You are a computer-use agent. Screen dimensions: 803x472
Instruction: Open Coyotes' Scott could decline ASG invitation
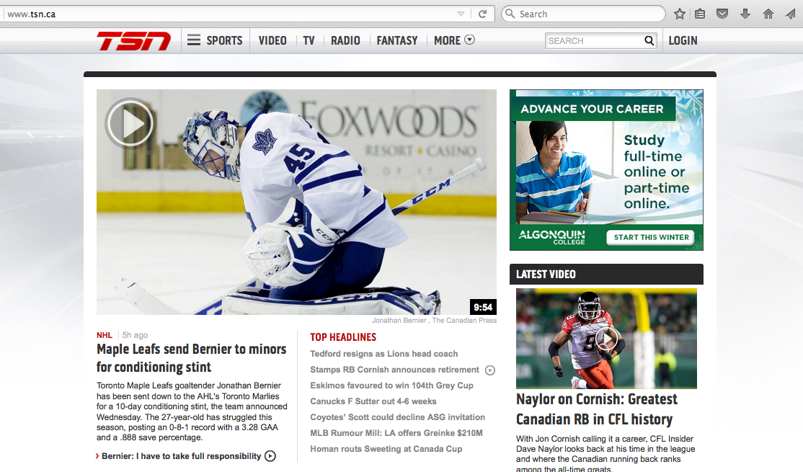(x=397, y=417)
